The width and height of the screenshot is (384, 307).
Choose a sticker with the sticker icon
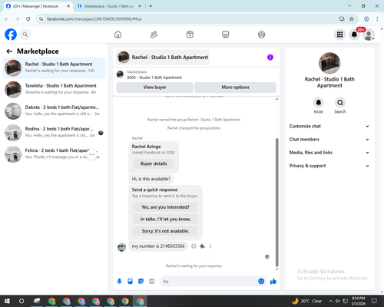tap(141, 282)
